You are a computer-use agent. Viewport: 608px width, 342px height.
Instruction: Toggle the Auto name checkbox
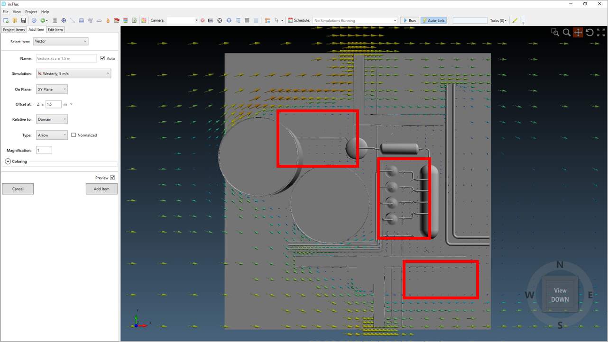[x=102, y=58]
